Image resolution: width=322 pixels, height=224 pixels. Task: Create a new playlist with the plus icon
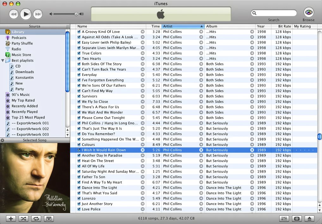(10, 219)
